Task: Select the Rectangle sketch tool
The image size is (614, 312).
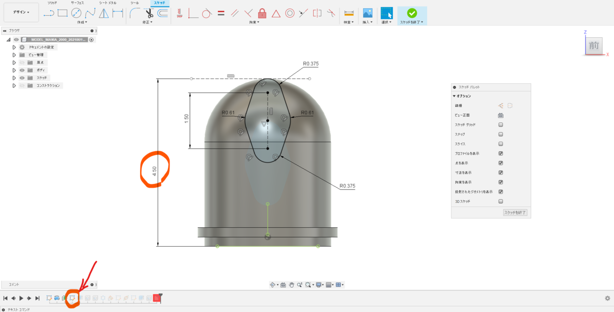Action: (x=62, y=13)
